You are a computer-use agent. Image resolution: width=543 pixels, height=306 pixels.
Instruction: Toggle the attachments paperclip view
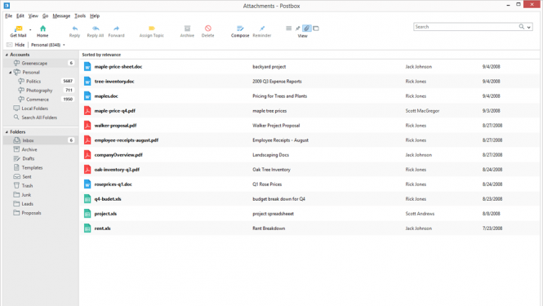307,29
